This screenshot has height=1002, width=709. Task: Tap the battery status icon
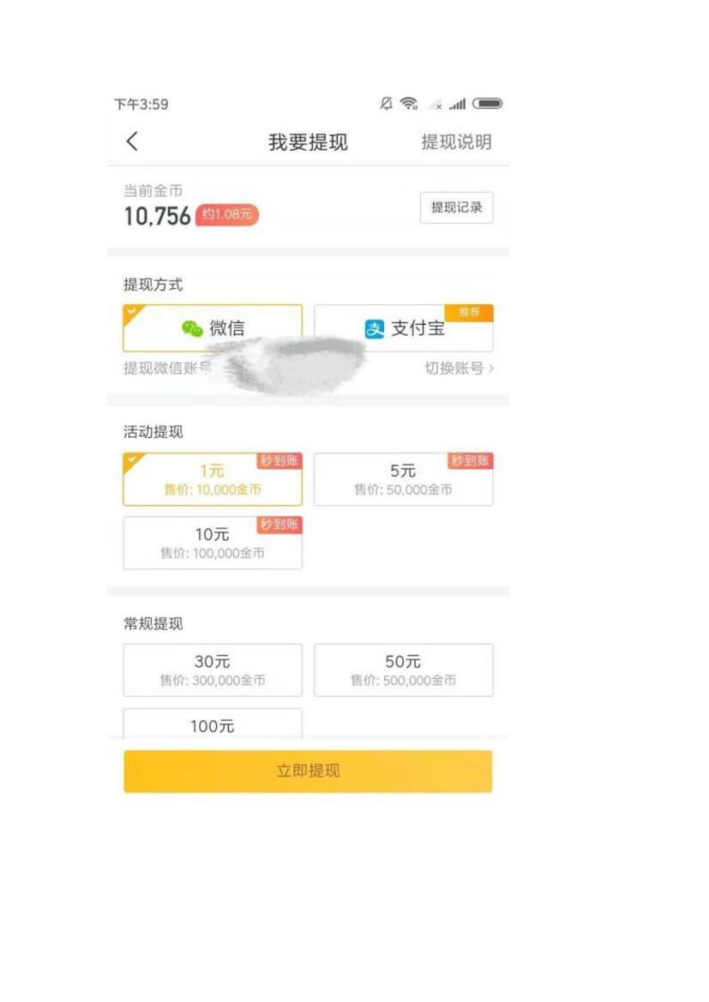coord(488,104)
